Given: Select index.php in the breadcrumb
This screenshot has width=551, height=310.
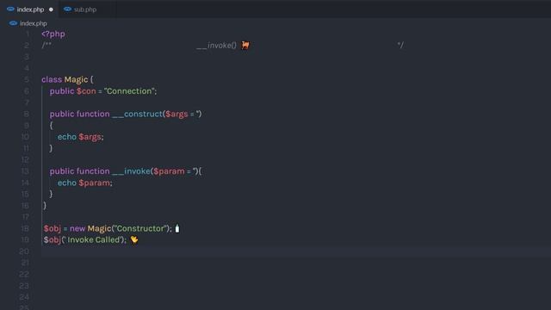Looking at the screenshot, I should coord(33,23).
